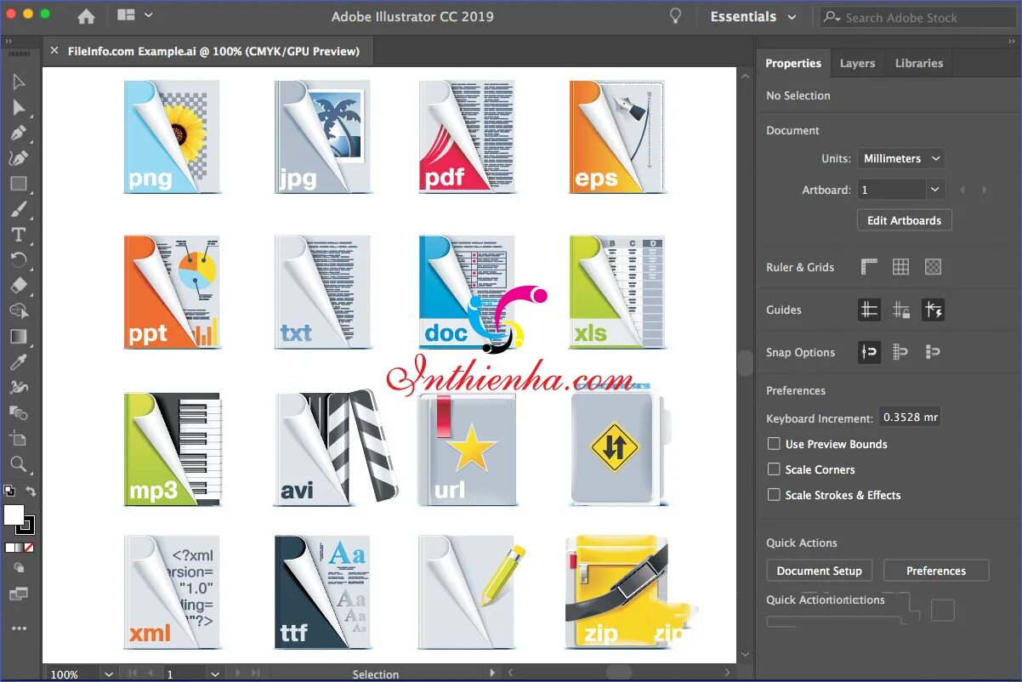Enable Scale Strokes & Effects checkbox
Image resolution: width=1022 pixels, height=682 pixels.
click(774, 495)
